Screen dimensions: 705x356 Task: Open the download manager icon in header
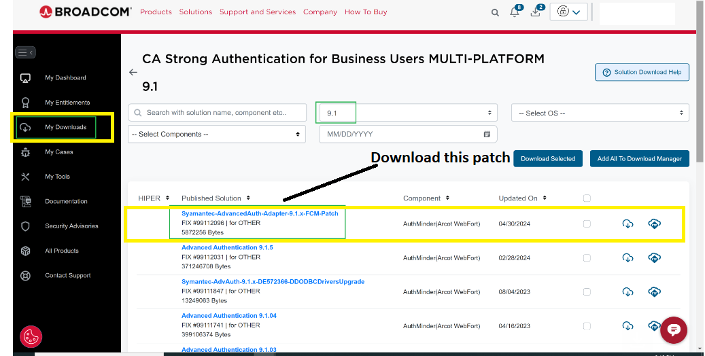point(535,12)
